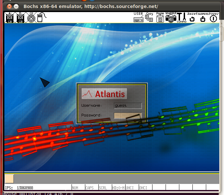
Task: Click the Password: label
Action: (92, 115)
